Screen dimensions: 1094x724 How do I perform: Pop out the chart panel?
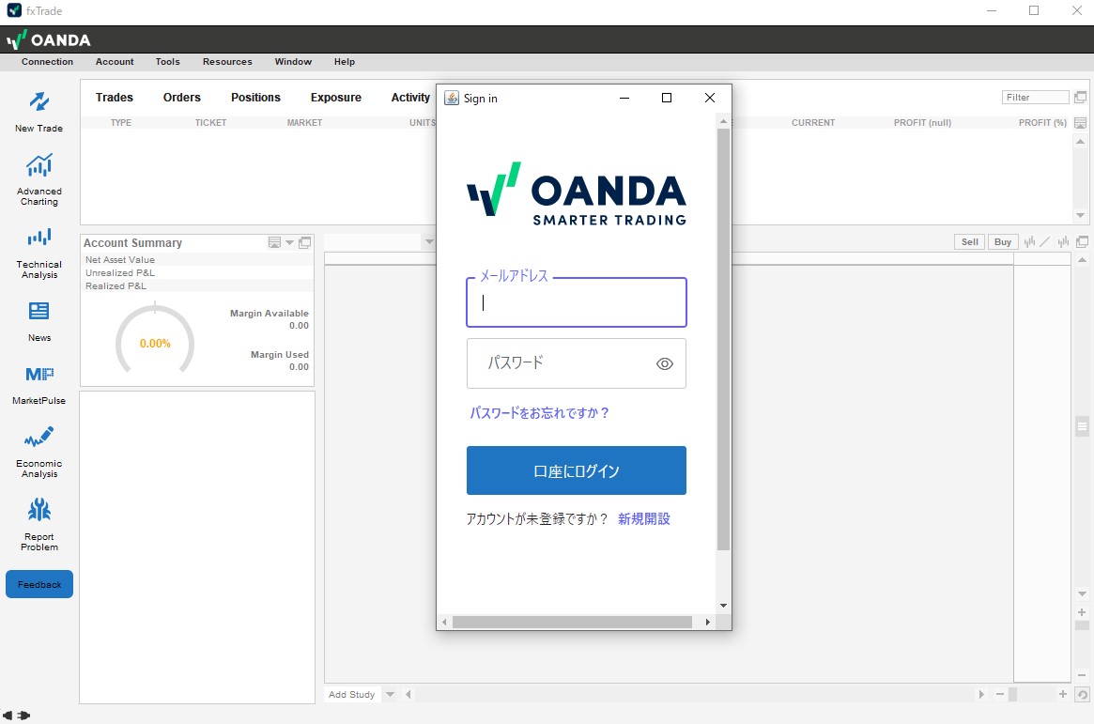coord(1082,242)
